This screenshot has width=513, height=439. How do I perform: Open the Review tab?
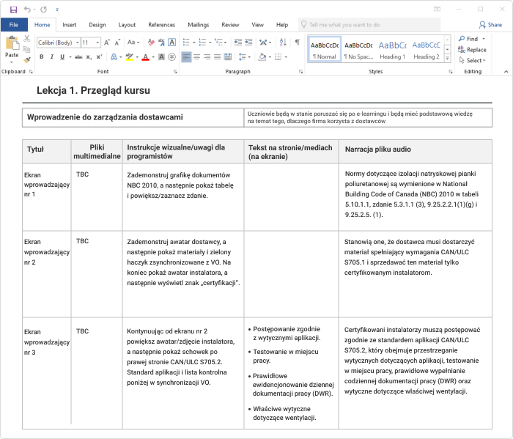point(230,25)
